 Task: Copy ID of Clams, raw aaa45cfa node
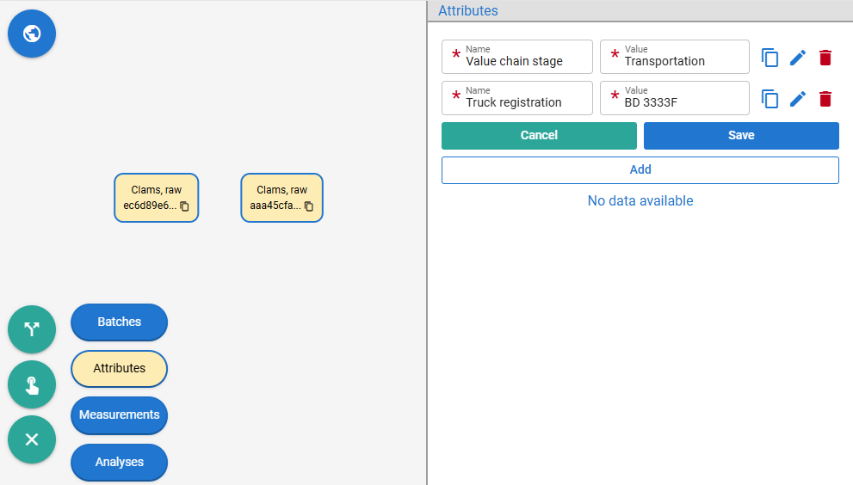(309, 206)
